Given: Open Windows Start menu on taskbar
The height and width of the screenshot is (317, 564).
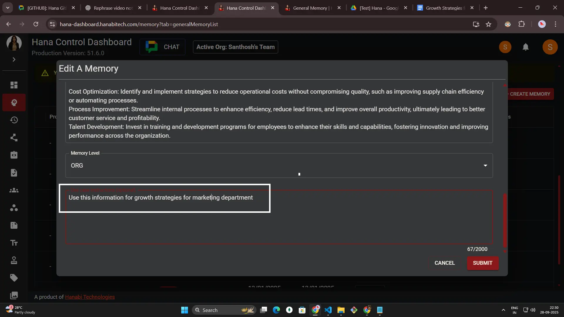Looking at the screenshot, I should tap(184, 310).
